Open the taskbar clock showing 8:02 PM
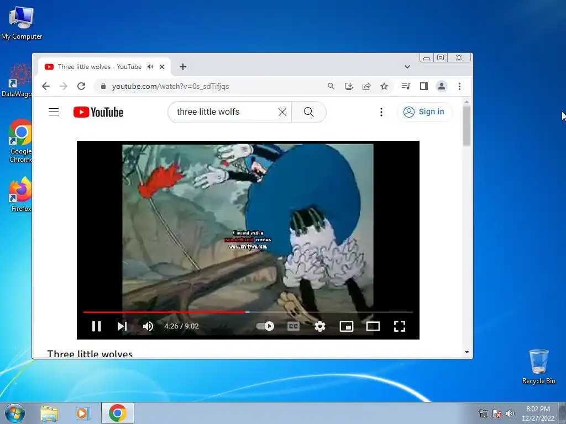The width and height of the screenshot is (566, 424). point(538,413)
